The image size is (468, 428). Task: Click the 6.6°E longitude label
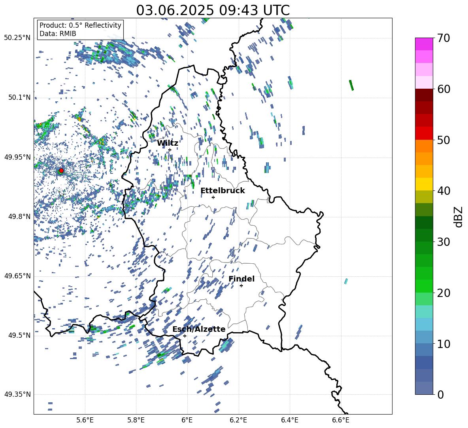point(341,420)
